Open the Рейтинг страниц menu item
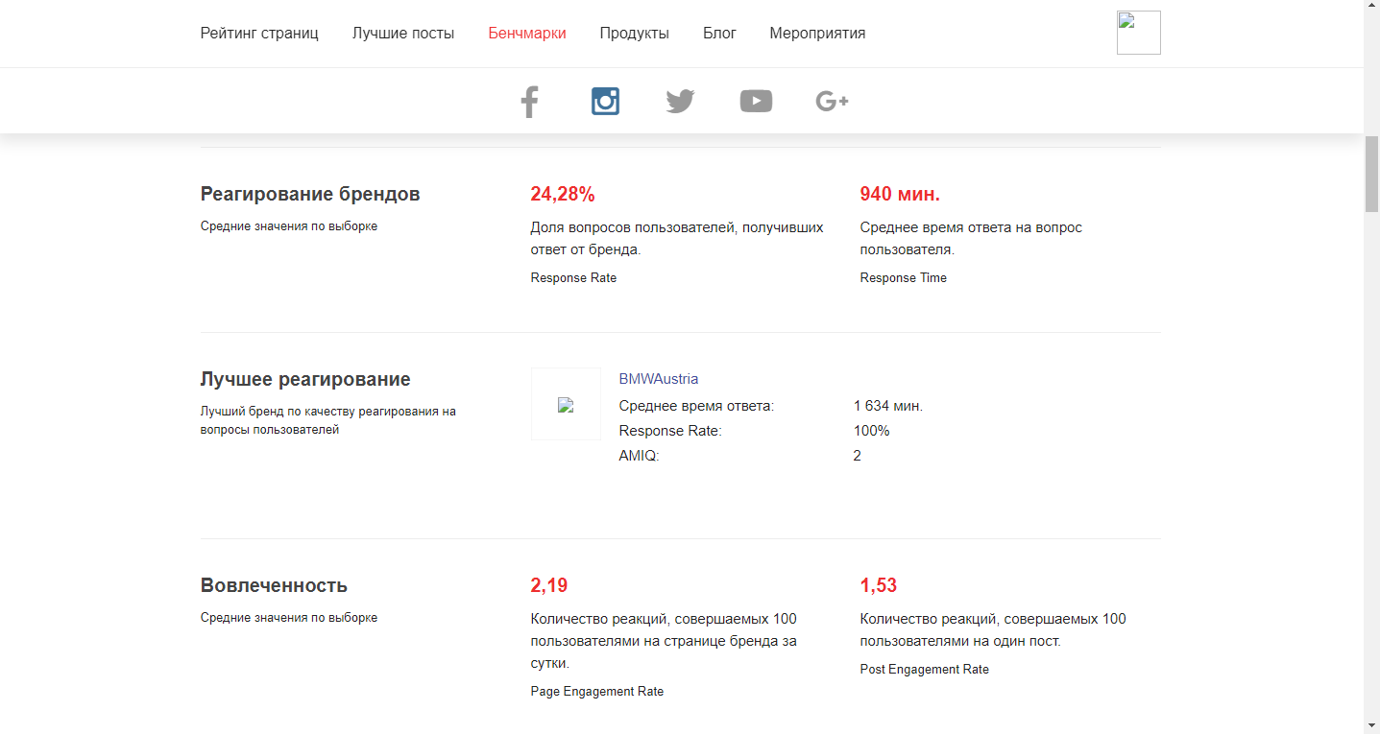 [x=259, y=34]
